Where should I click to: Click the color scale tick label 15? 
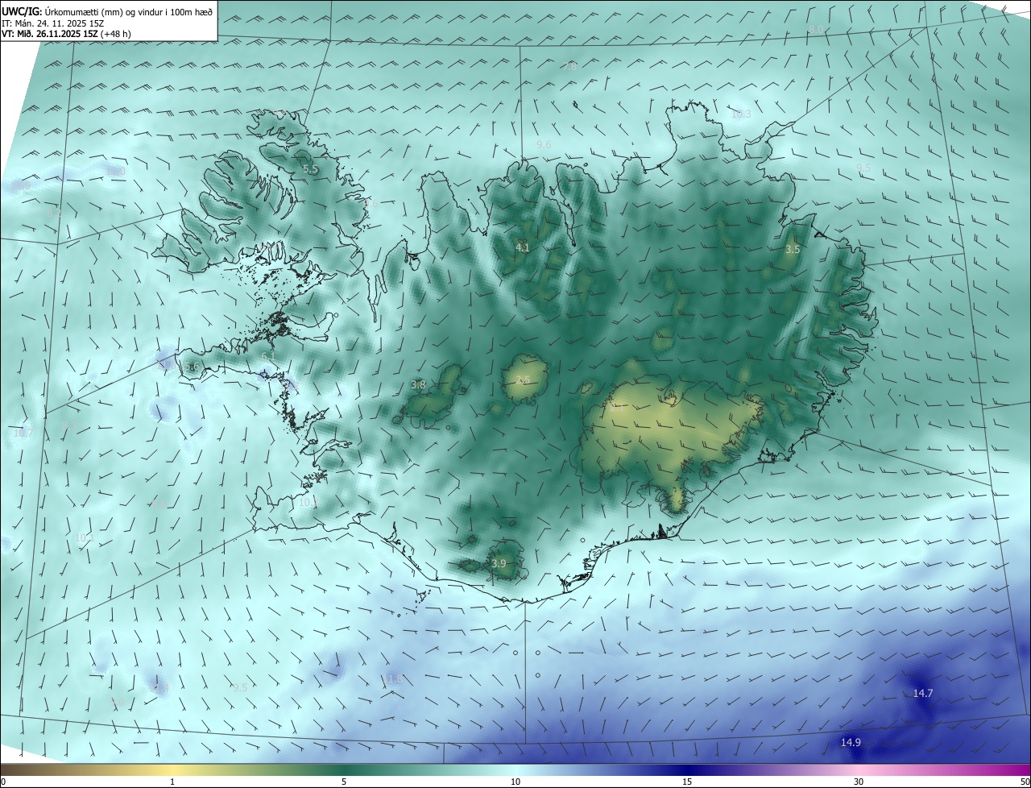click(x=687, y=782)
